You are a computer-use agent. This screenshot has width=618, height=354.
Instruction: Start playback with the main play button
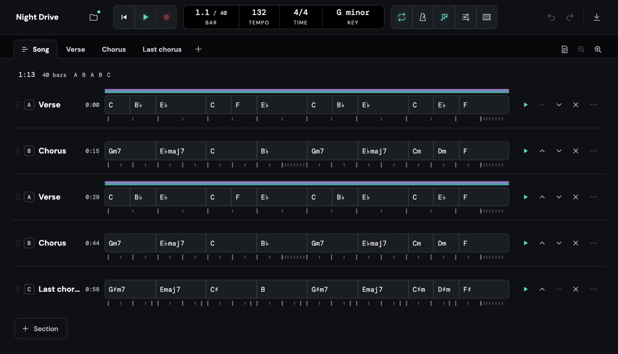(x=145, y=17)
